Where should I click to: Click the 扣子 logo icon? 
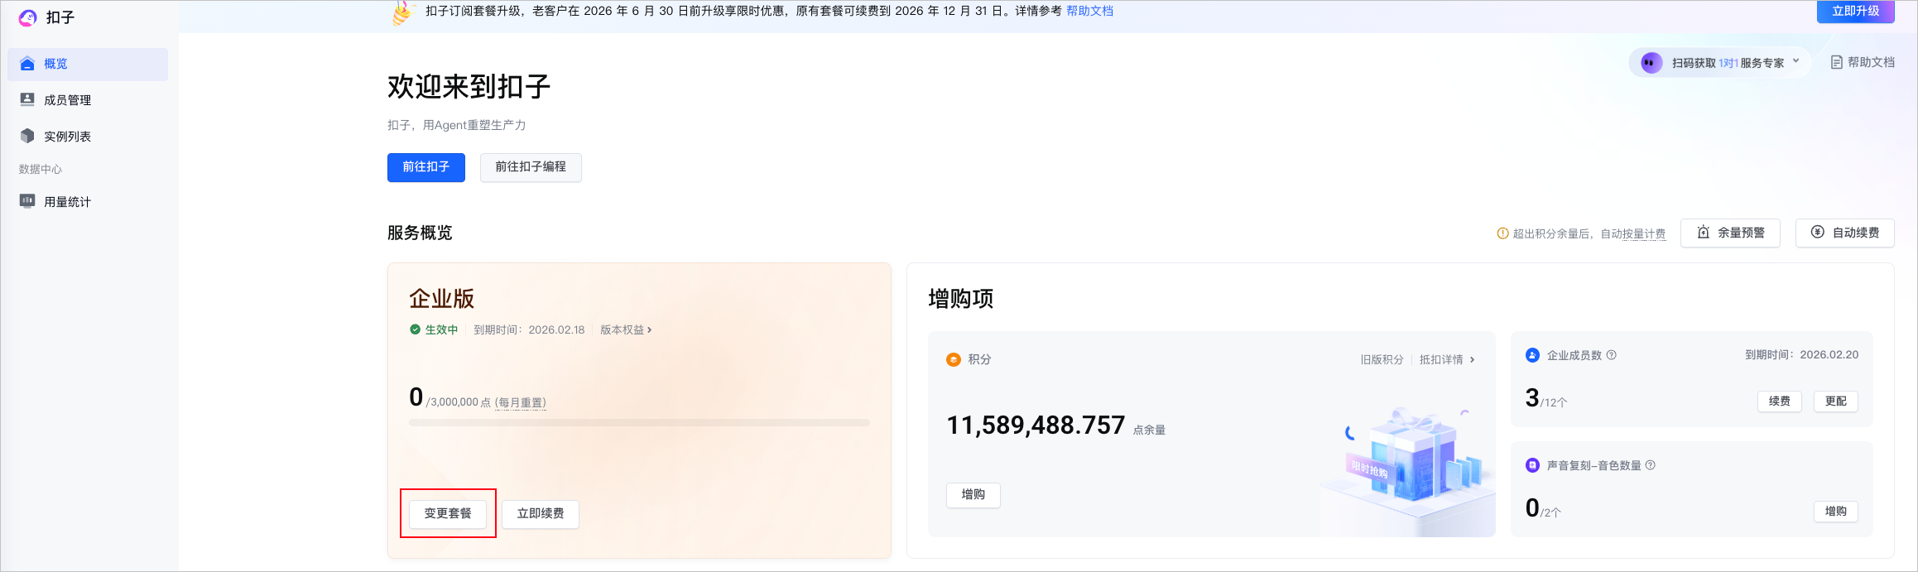pyautogui.click(x=28, y=17)
